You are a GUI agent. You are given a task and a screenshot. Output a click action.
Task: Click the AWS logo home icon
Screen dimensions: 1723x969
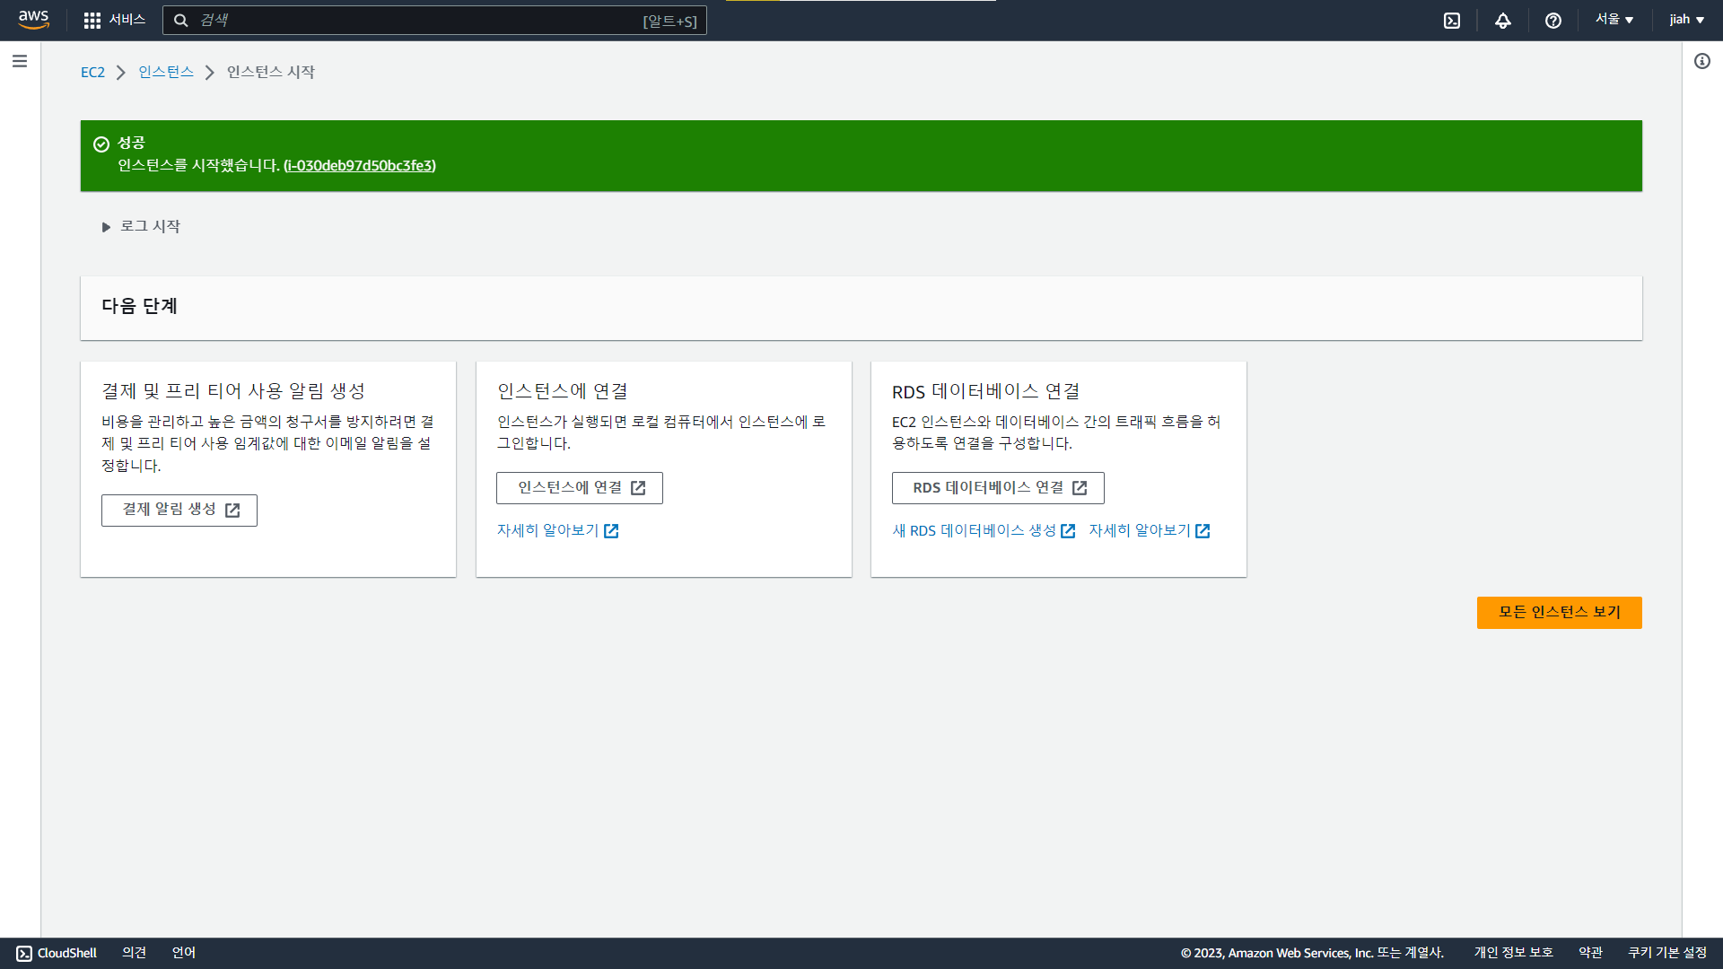coord(33,20)
